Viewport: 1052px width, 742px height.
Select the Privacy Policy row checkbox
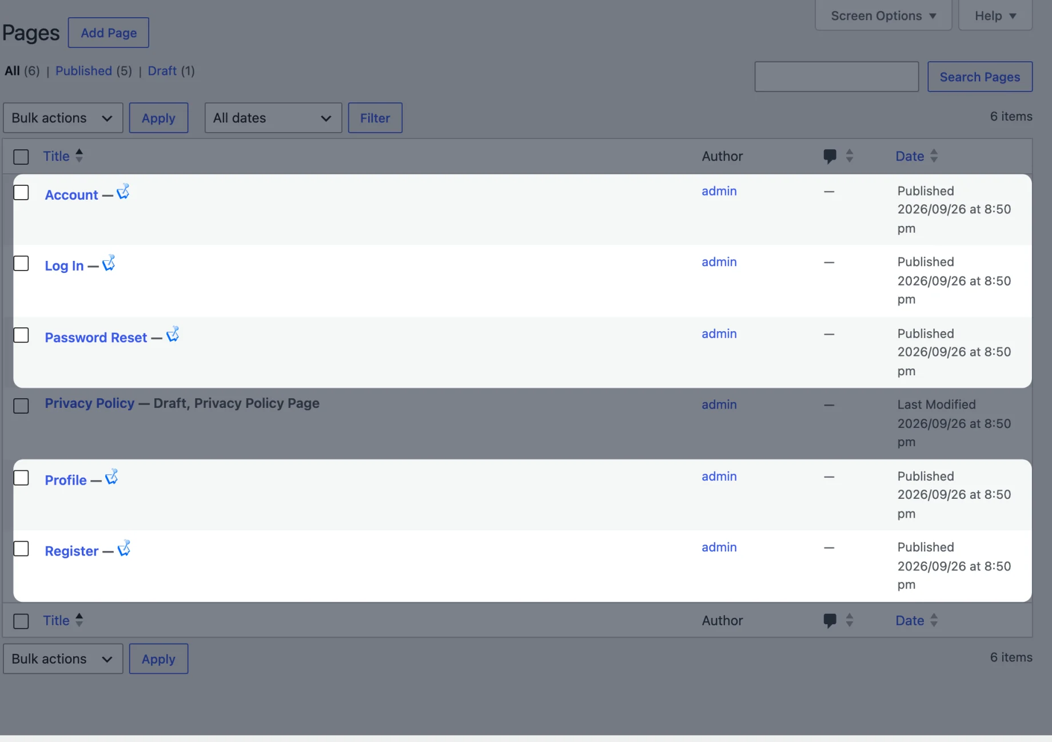pos(21,406)
